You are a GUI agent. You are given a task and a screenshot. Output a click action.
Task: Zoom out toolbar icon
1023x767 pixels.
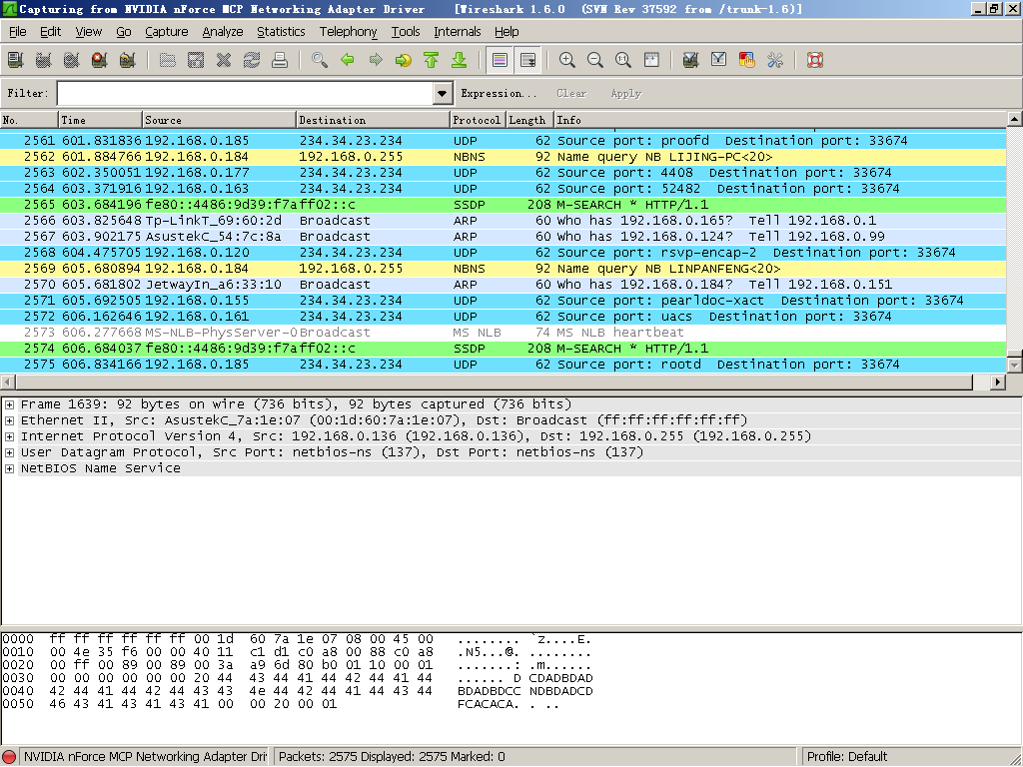[595, 61]
